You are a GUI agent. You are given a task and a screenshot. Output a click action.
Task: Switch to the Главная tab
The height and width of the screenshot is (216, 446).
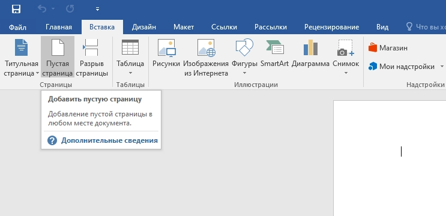pyautogui.click(x=59, y=27)
